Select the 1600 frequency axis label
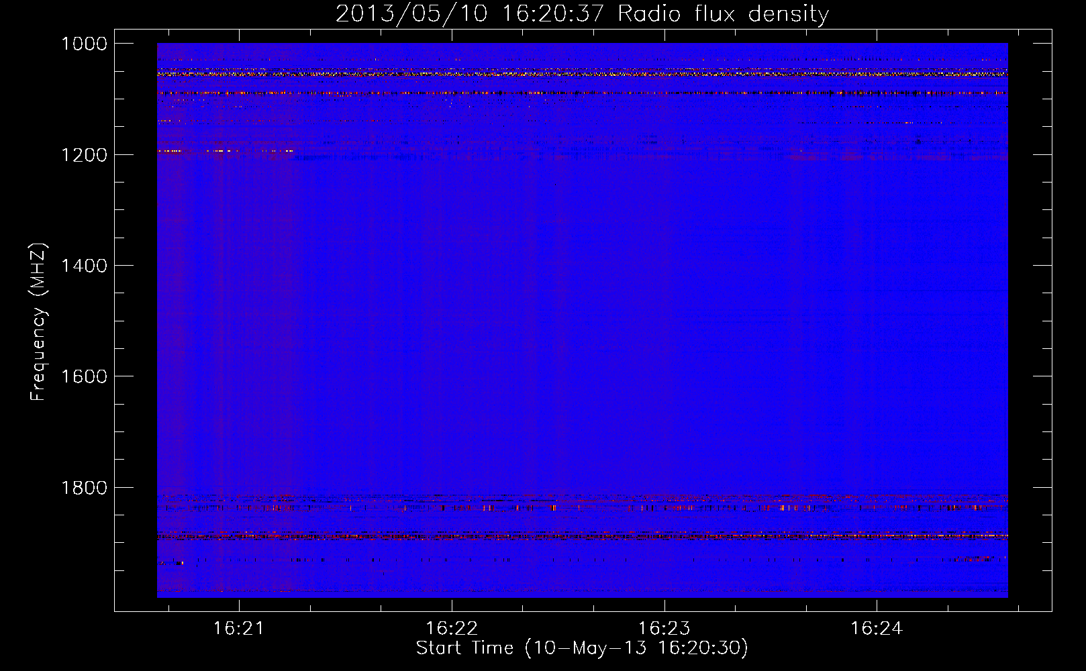 84,376
